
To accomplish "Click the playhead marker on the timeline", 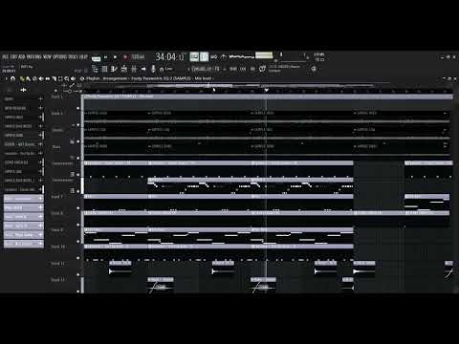I will [x=267, y=91].
